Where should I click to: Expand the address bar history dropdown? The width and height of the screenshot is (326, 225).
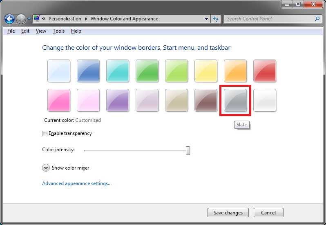206,19
